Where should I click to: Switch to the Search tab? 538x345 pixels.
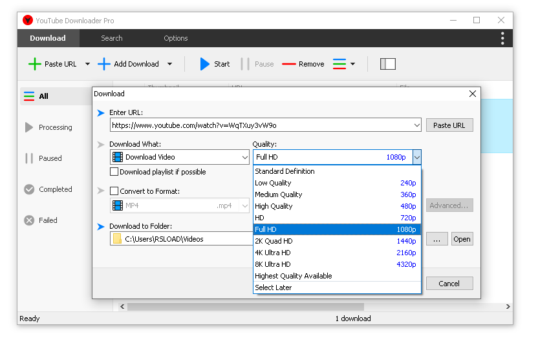[111, 38]
